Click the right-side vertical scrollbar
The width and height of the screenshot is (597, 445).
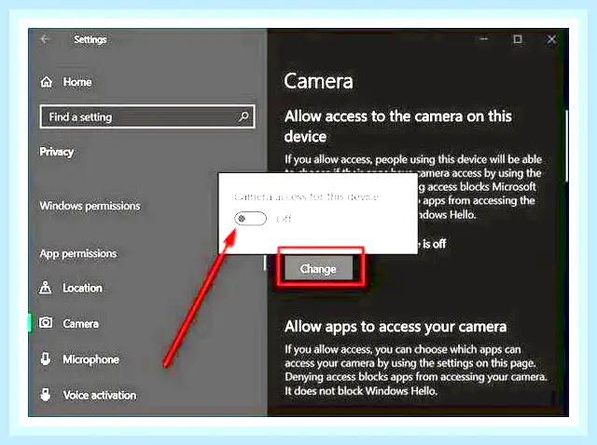566,146
